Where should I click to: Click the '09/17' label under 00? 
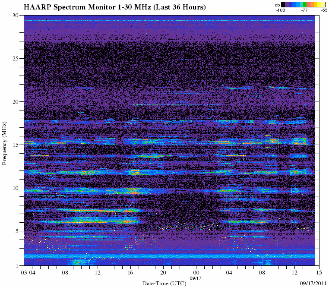click(x=196, y=278)
